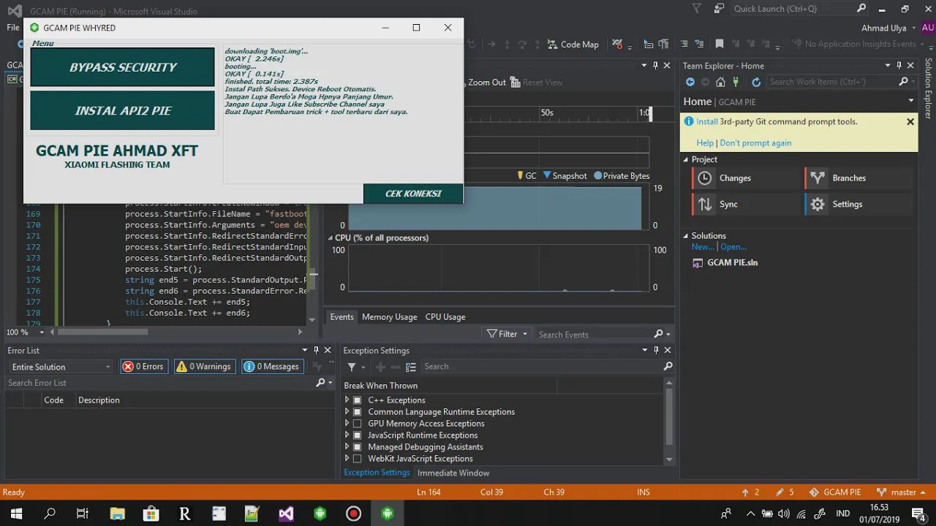936x526 pixels.
Task: Open Visual Studio from the taskbar
Action: [286, 514]
